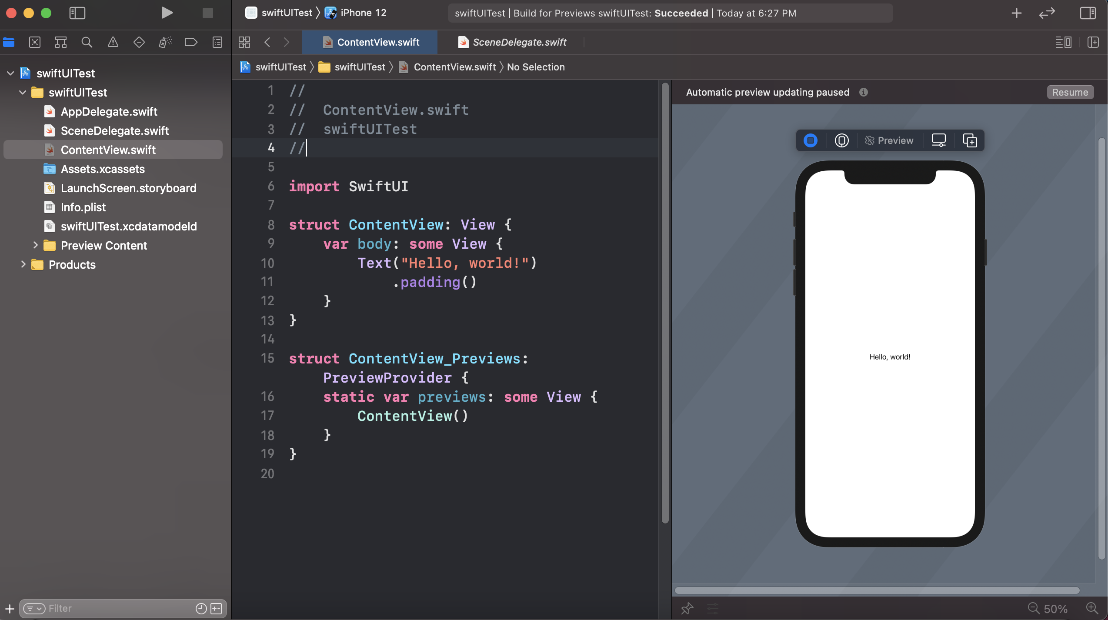Open the Breakpoint navigator
The height and width of the screenshot is (620, 1108).
pos(191,42)
